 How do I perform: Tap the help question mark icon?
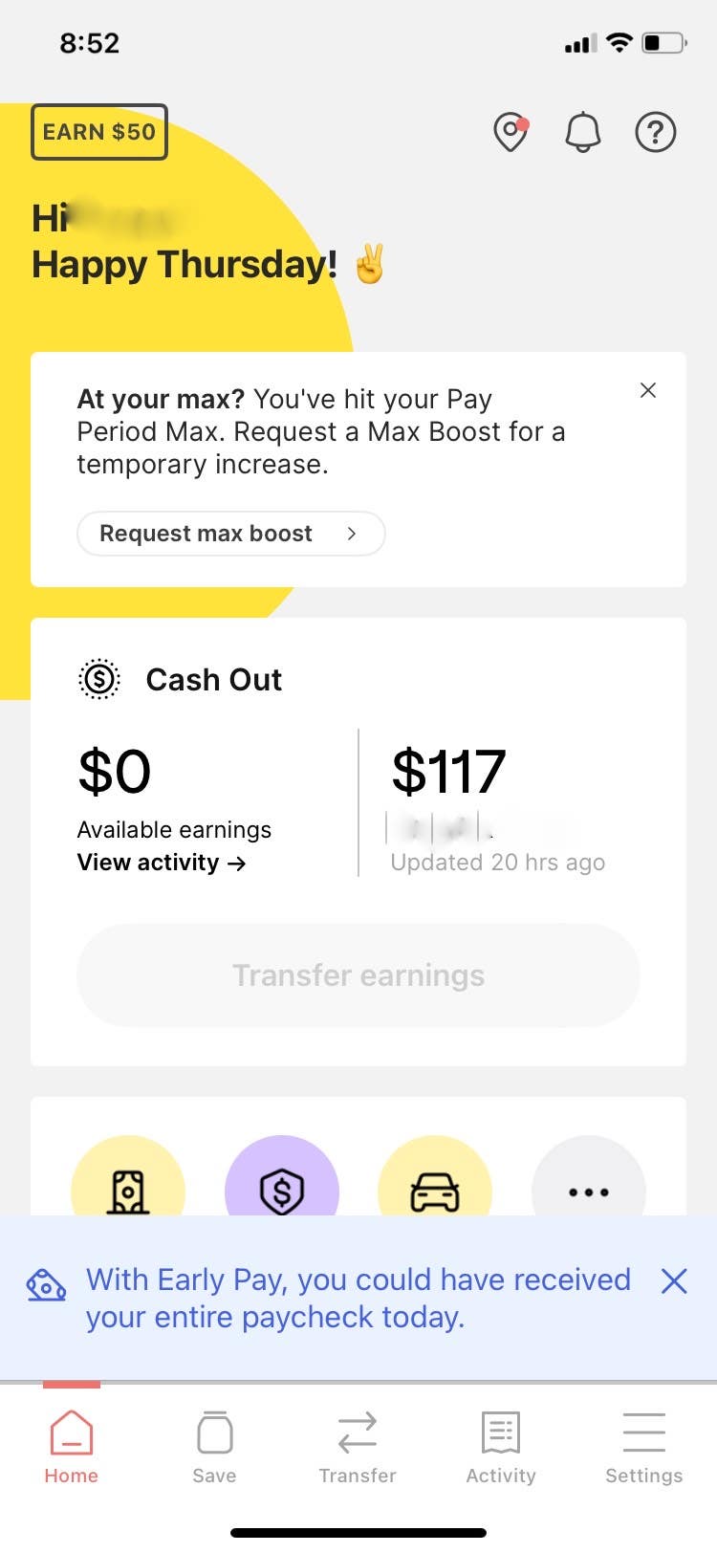[x=656, y=132]
